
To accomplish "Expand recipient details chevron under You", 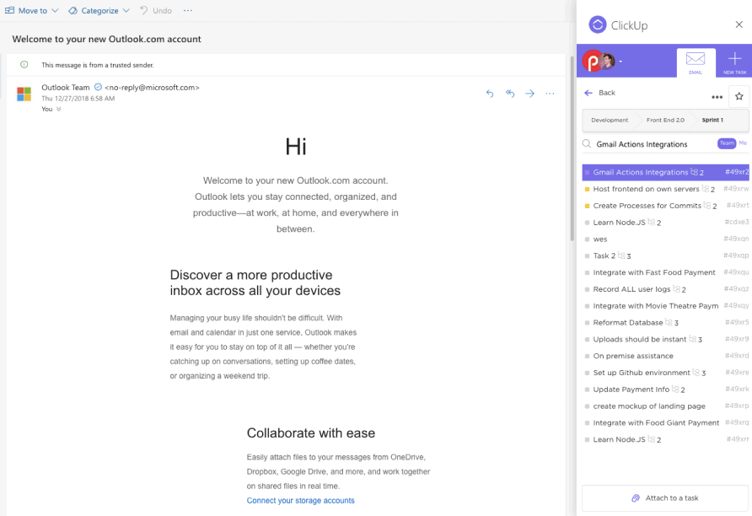I will pos(58,109).
